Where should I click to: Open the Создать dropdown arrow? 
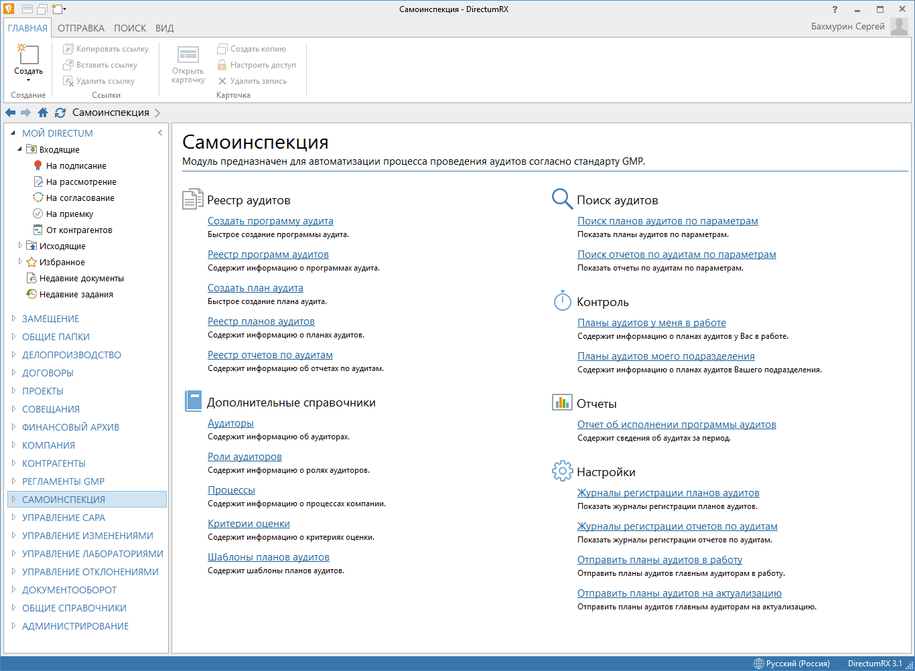click(28, 80)
